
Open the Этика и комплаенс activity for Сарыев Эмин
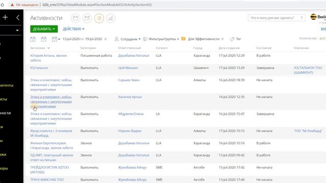point(51,85)
